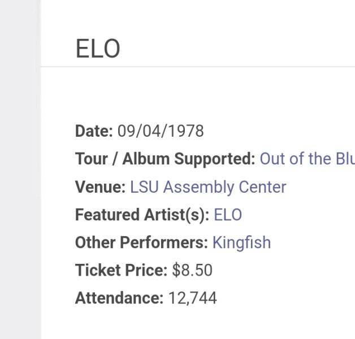The height and width of the screenshot is (339, 355).
Task: Click white space right of ELO heading
Action: coord(238,49)
